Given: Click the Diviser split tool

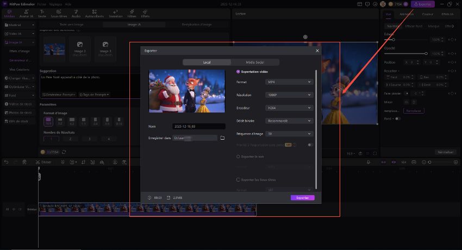Looking at the screenshot, I should 43,162.
